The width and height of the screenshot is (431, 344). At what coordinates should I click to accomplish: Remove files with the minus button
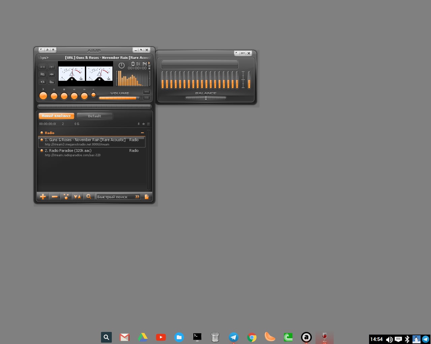pyautogui.click(x=55, y=197)
